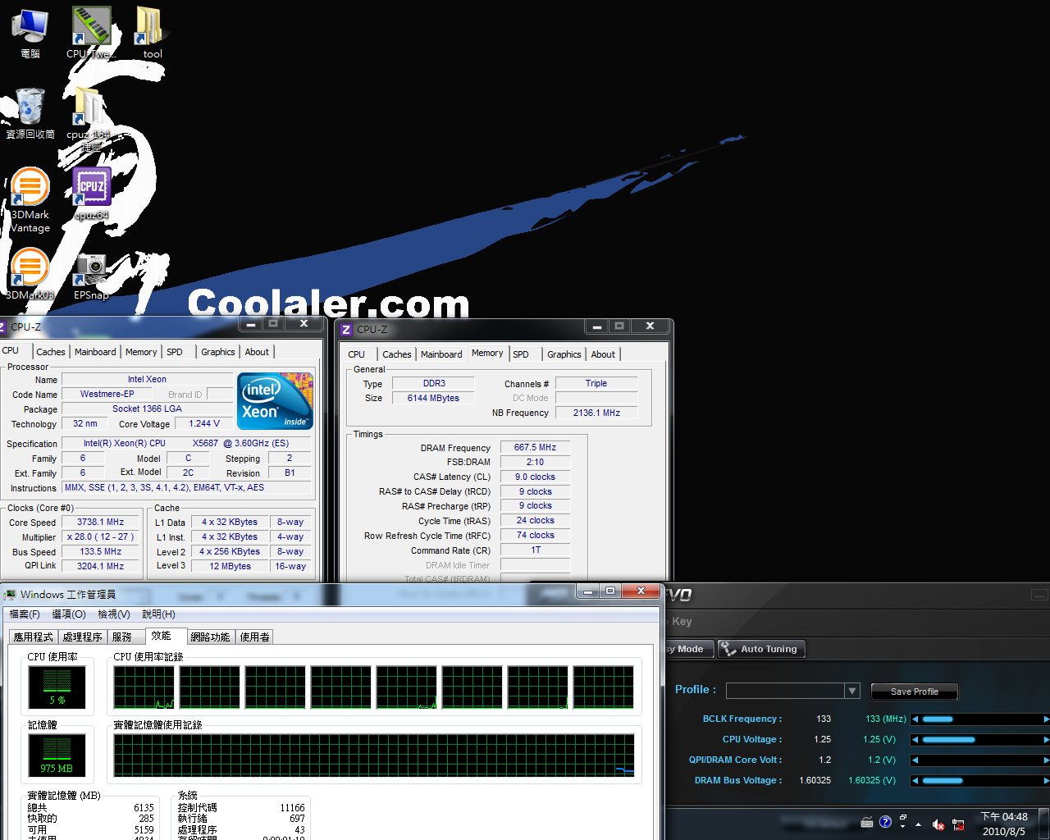Switch to the 網路功能 tab in Task Manager

pos(210,637)
